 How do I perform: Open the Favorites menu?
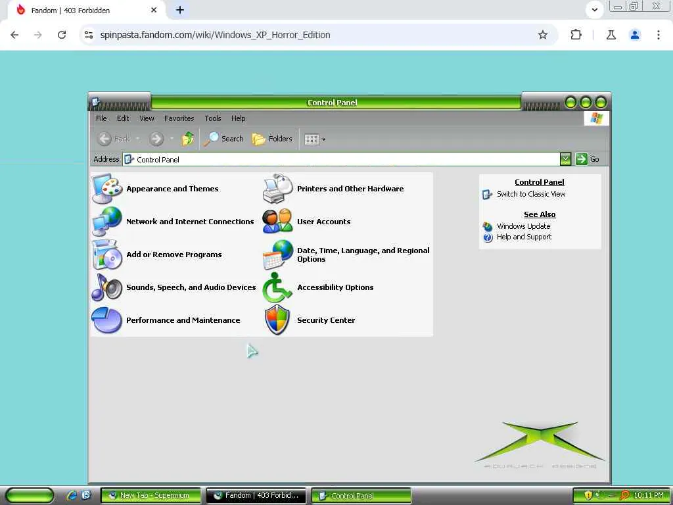point(179,118)
